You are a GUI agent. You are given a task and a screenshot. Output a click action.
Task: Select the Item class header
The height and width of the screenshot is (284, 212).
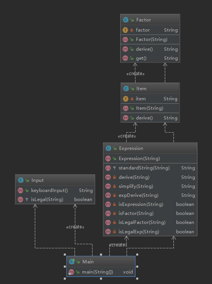pyautogui.click(x=150, y=88)
